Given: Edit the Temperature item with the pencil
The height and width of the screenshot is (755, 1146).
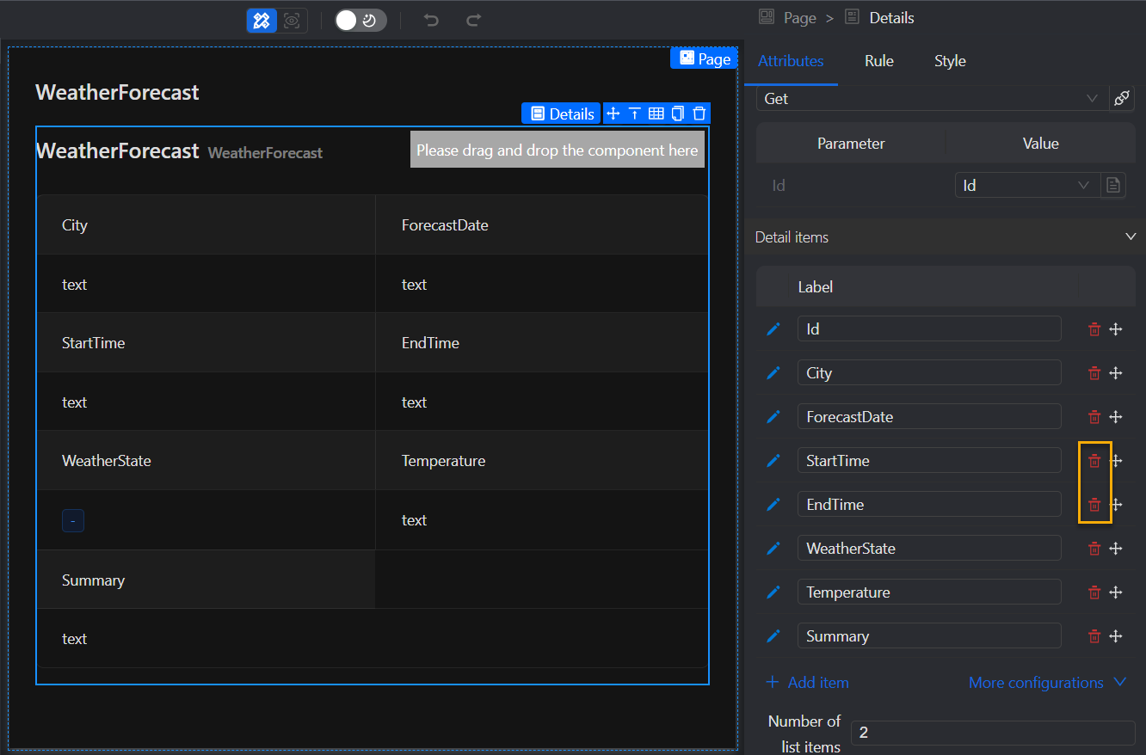Looking at the screenshot, I should point(773,592).
